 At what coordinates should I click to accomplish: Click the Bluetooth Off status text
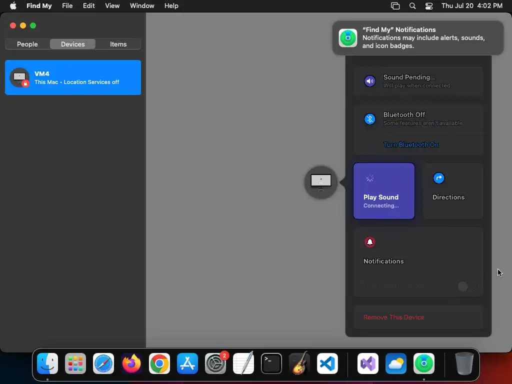pyautogui.click(x=404, y=114)
